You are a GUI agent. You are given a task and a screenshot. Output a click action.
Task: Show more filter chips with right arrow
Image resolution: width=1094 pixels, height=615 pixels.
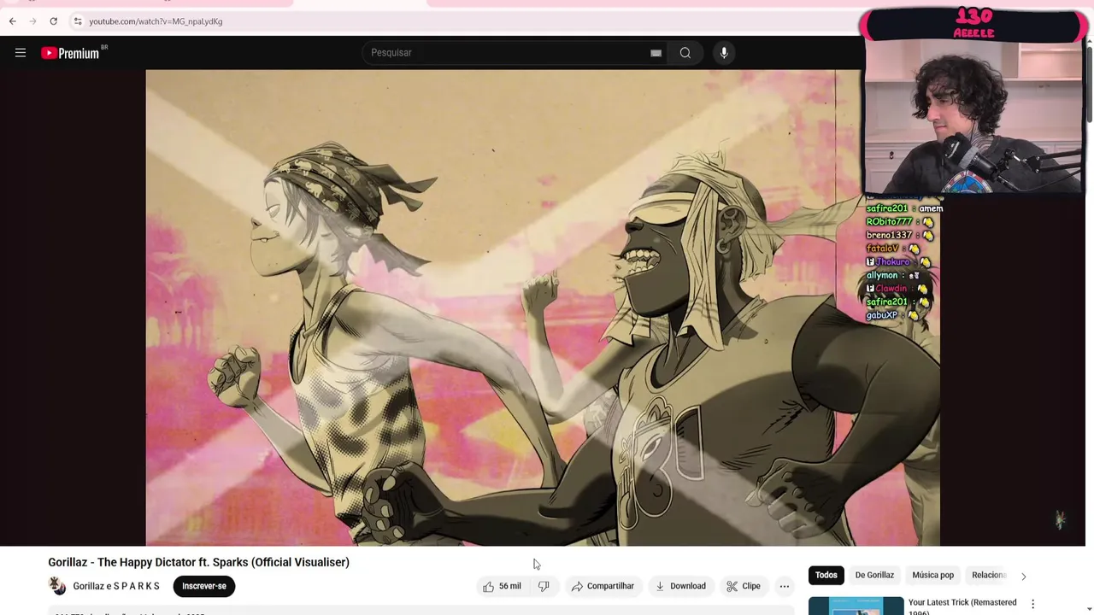click(1023, 576)
